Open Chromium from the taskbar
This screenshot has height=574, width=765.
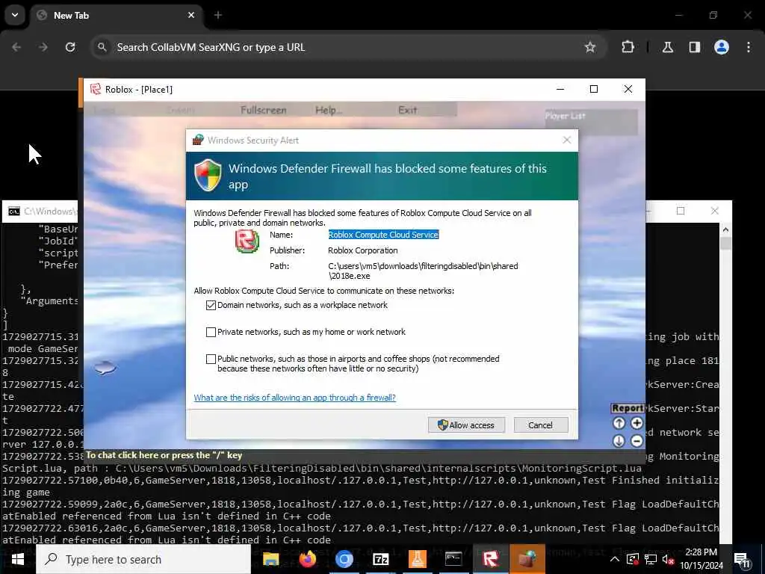point(344,559)
